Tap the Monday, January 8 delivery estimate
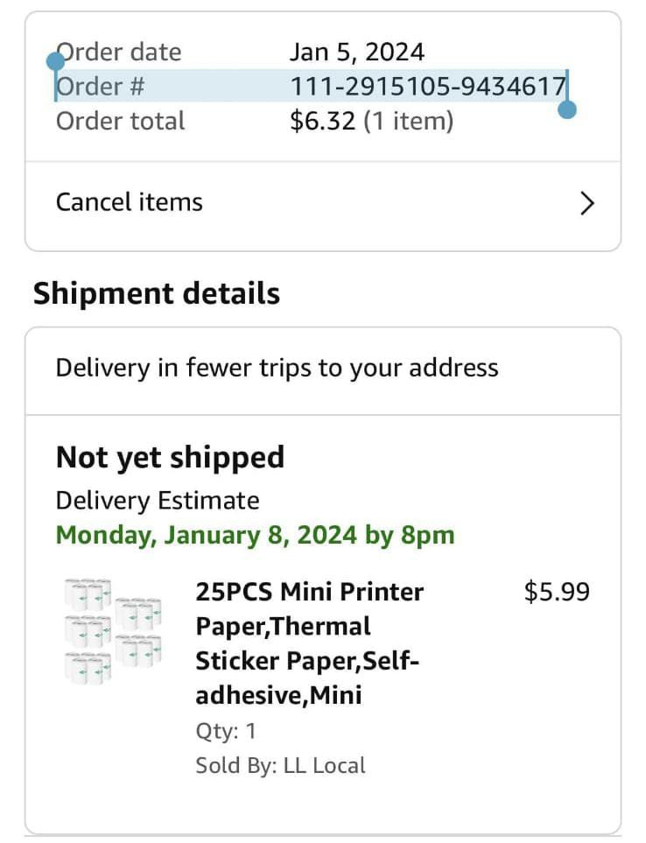This screenshot has height=843, width=646. point(256,536)
